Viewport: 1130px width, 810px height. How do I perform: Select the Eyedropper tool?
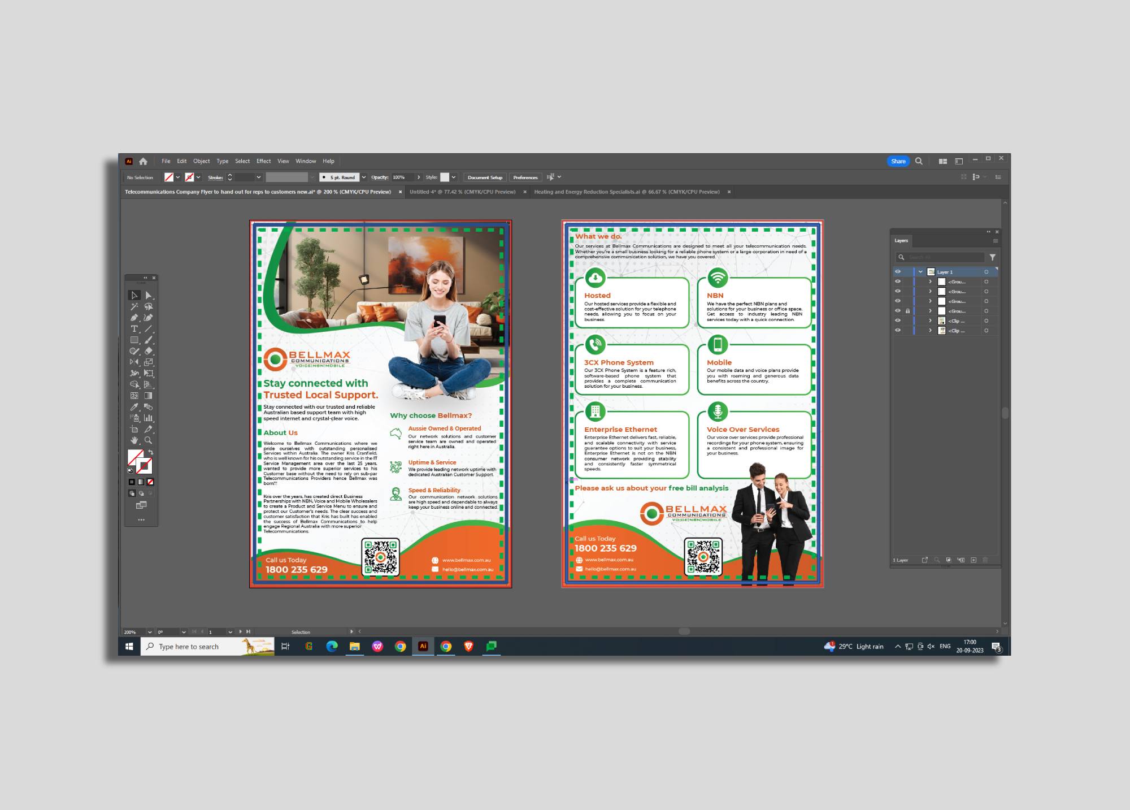134,407
